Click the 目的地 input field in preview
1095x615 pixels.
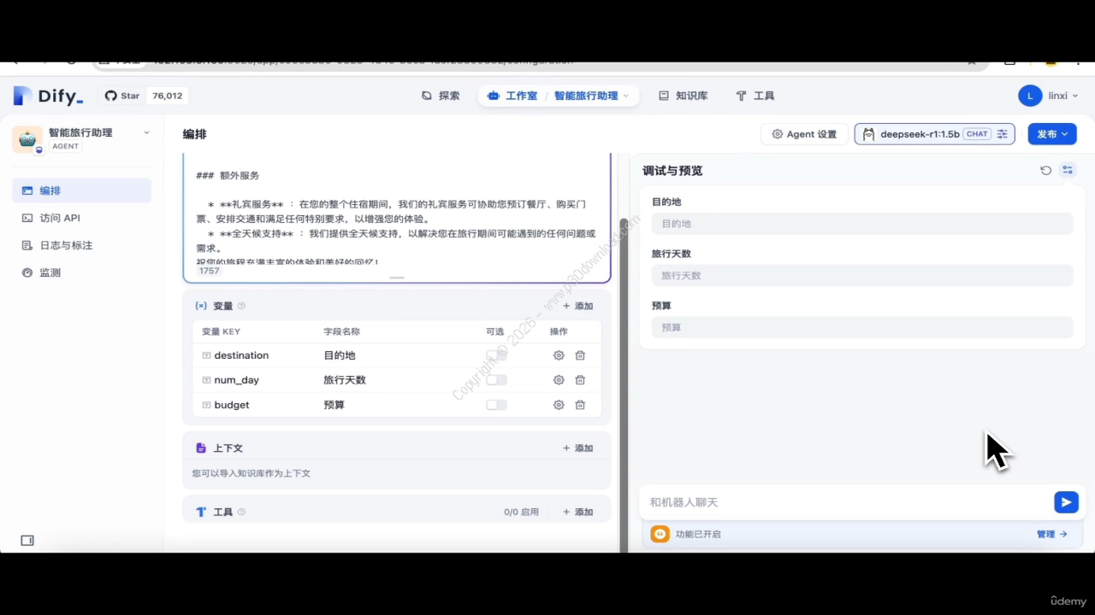pos(861,224)
